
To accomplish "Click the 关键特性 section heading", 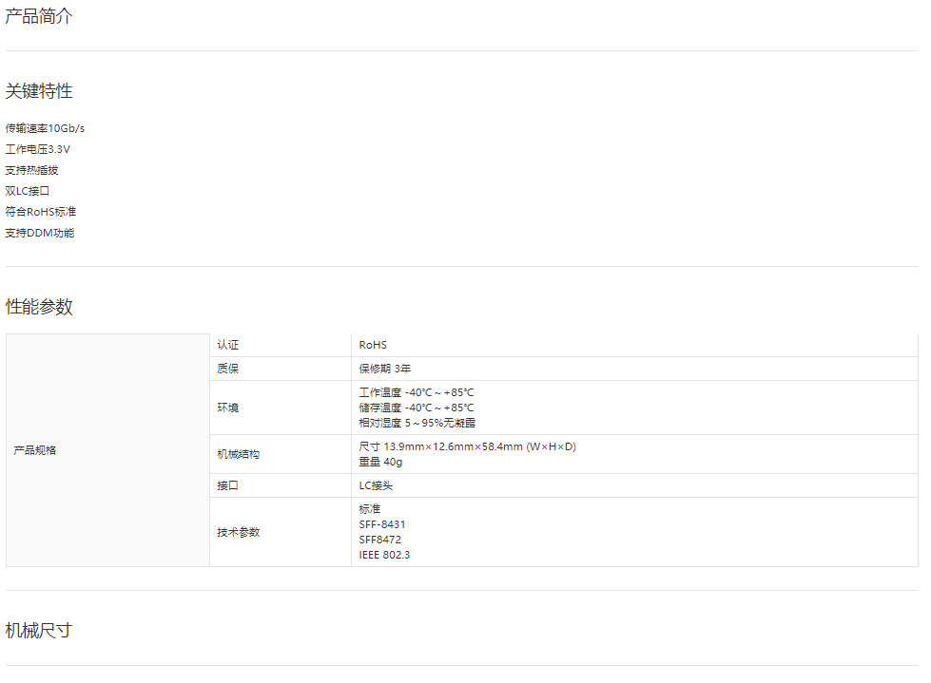I will [x=39, y=91].
